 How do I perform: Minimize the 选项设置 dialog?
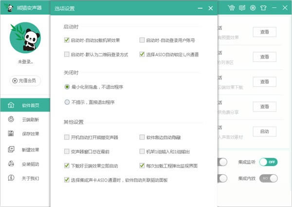point(200,8)
